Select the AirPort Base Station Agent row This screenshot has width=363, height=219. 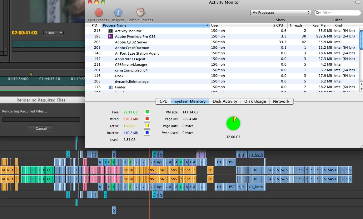222,53
